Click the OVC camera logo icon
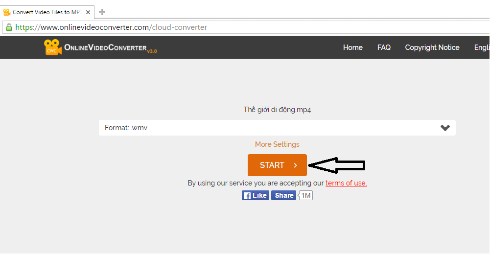 53,47
